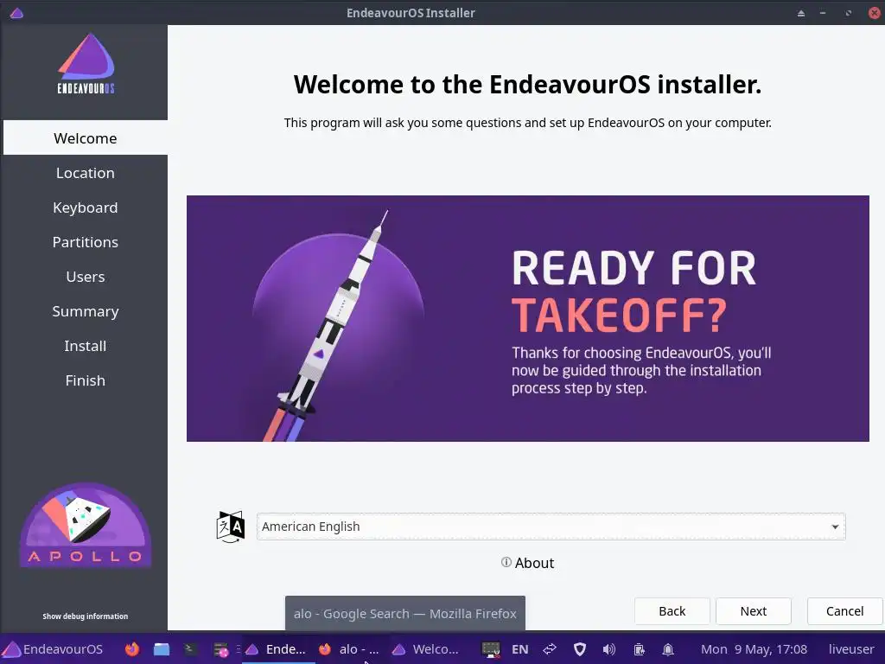Open the About link
The image size is (885, 664).
click(x=528, y=563)
